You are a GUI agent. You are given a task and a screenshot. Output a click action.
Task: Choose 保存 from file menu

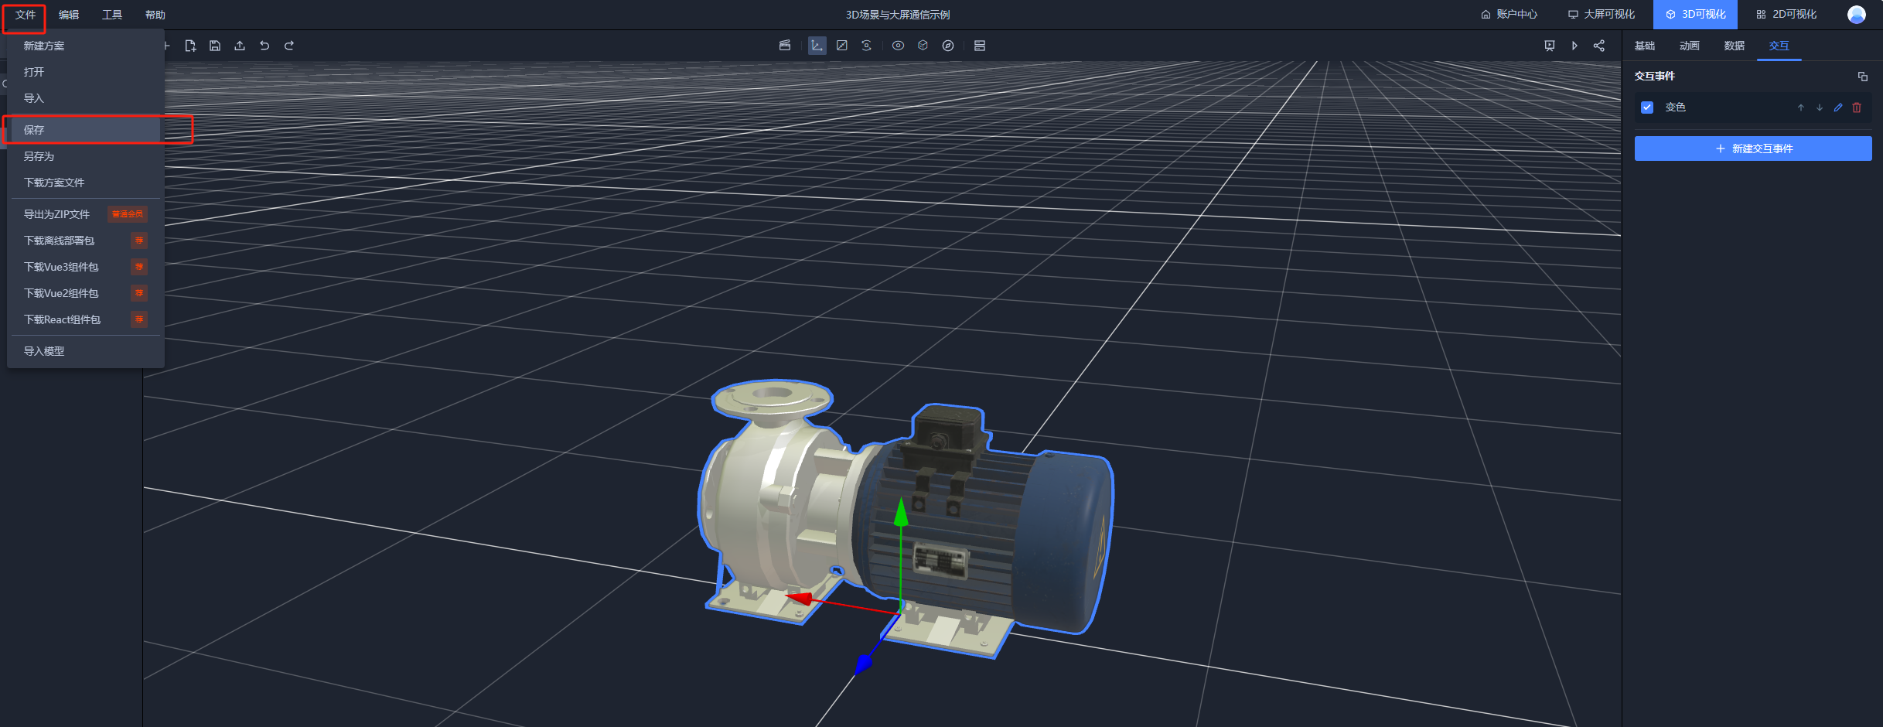[86, 130]
